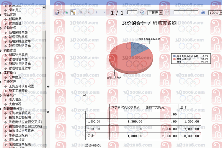
Task: Go to last page arrow
Action: point(105,12)
